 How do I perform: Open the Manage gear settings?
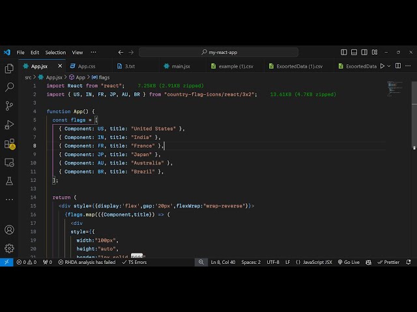click(x=9, y=248)
